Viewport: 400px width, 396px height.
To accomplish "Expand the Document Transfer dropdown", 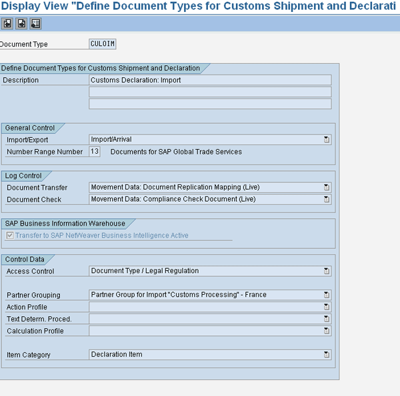I will pyautogui.click(x=326, y=188).
